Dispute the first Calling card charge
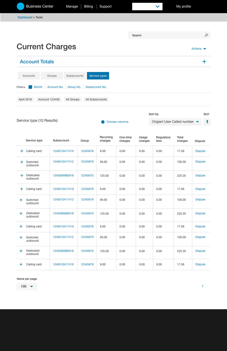 pyautogui.click(x=200, y=151)
